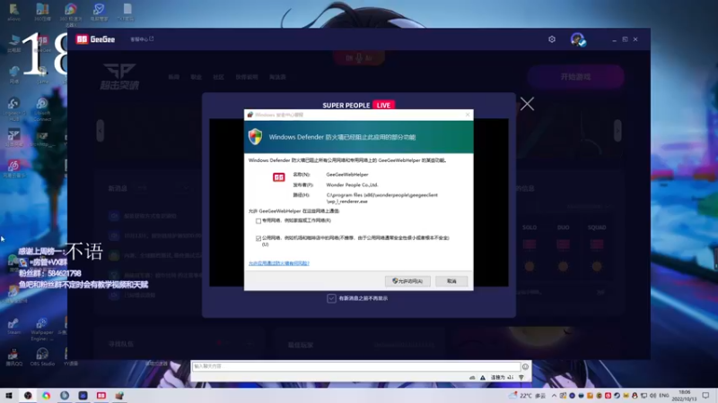
Task: Click the Start Game button in GeeGee
Action: point(575,77)
